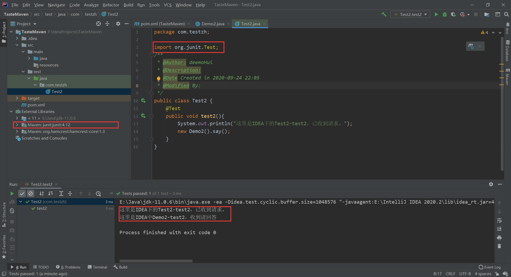Viewport: 511px width, 277px height.
Task: Open the Test2.test2 run configuration dropdown
Action: click(410, 14)
